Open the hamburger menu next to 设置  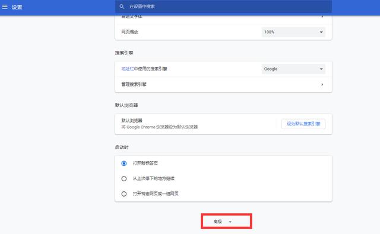pos(5,7)
